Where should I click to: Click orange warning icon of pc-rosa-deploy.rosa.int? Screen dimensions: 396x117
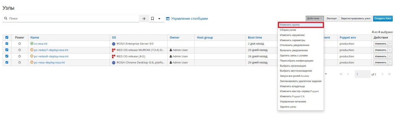coord(32,62)
